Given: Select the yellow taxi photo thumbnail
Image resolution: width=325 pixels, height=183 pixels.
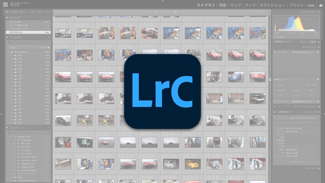Looking at the screenshot, I should pos(193,164).
